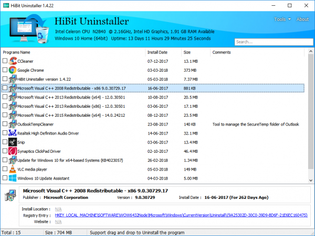
Task: Click the program list vertical scrollbar thumb
Action: (x=311, y=111)
